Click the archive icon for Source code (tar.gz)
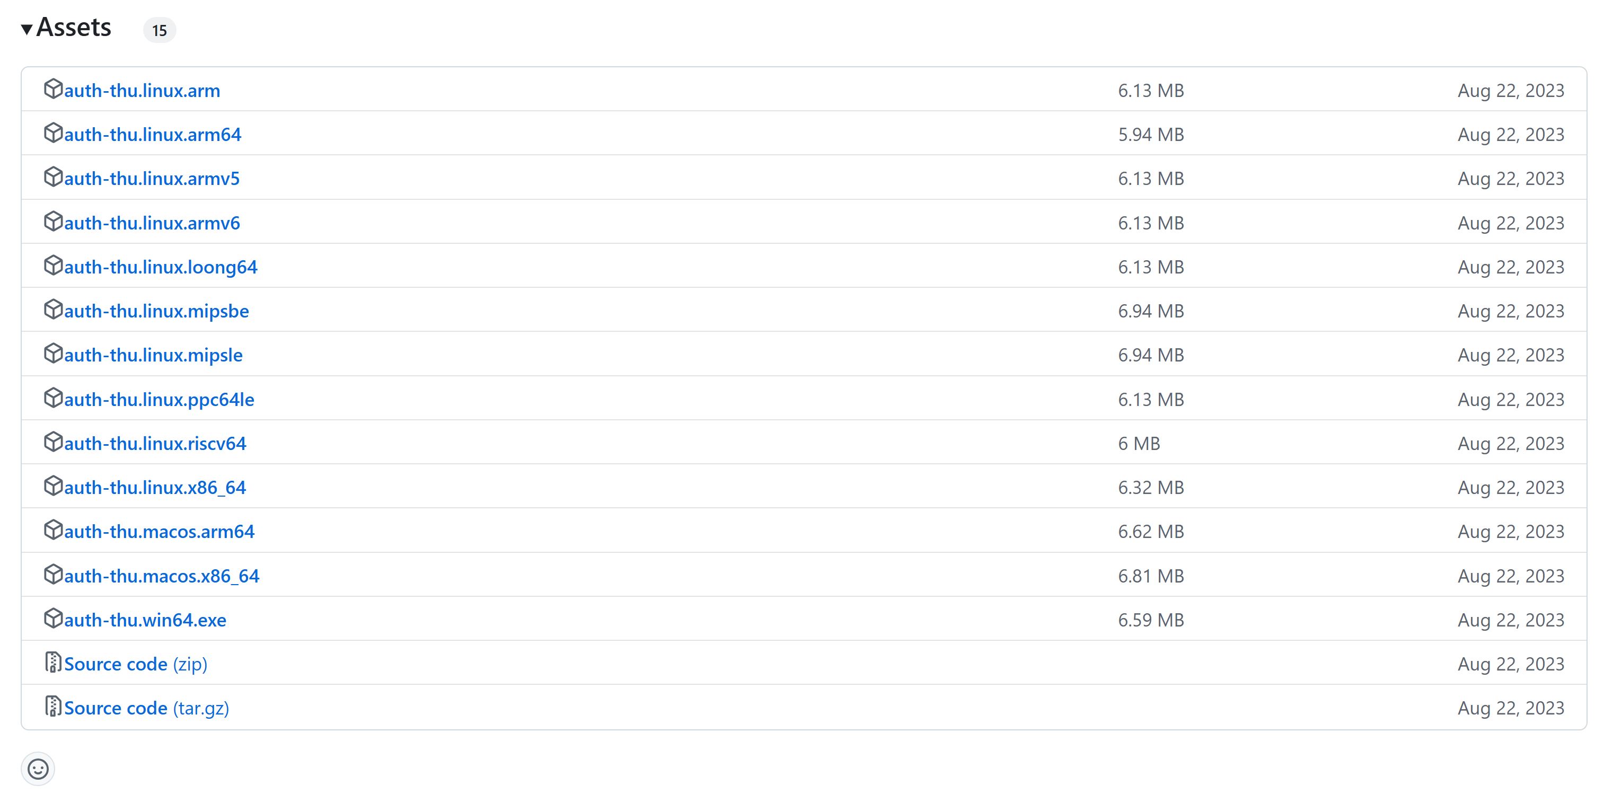 coord(53,707)
